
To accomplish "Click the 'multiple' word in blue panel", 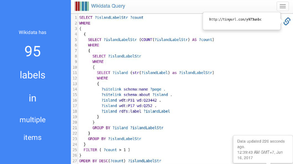I will (33, 120).
